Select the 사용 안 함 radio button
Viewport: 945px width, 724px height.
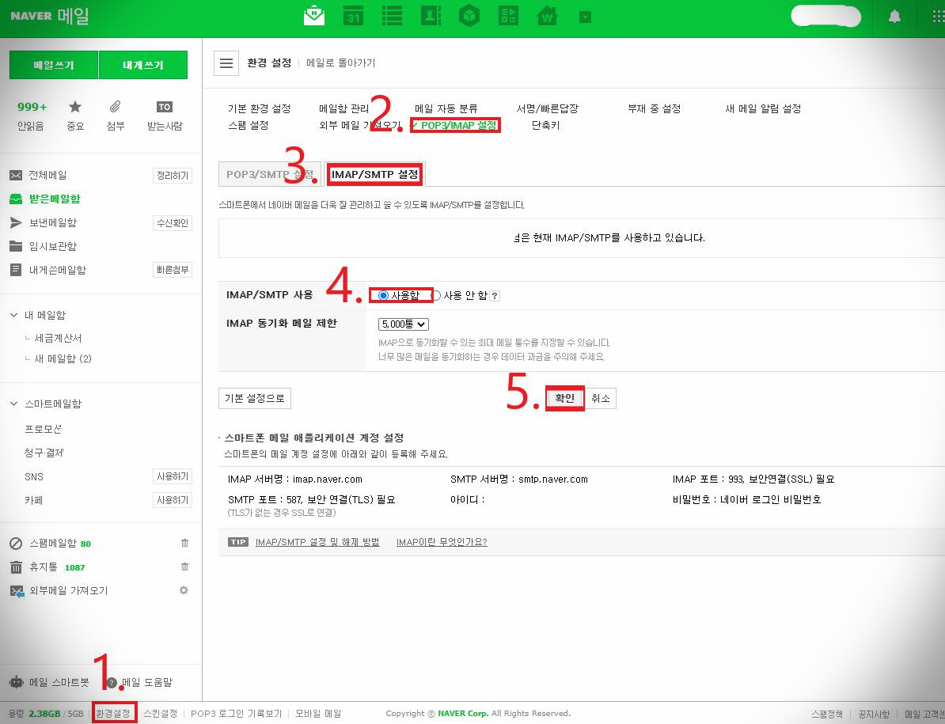coord(436,295)
